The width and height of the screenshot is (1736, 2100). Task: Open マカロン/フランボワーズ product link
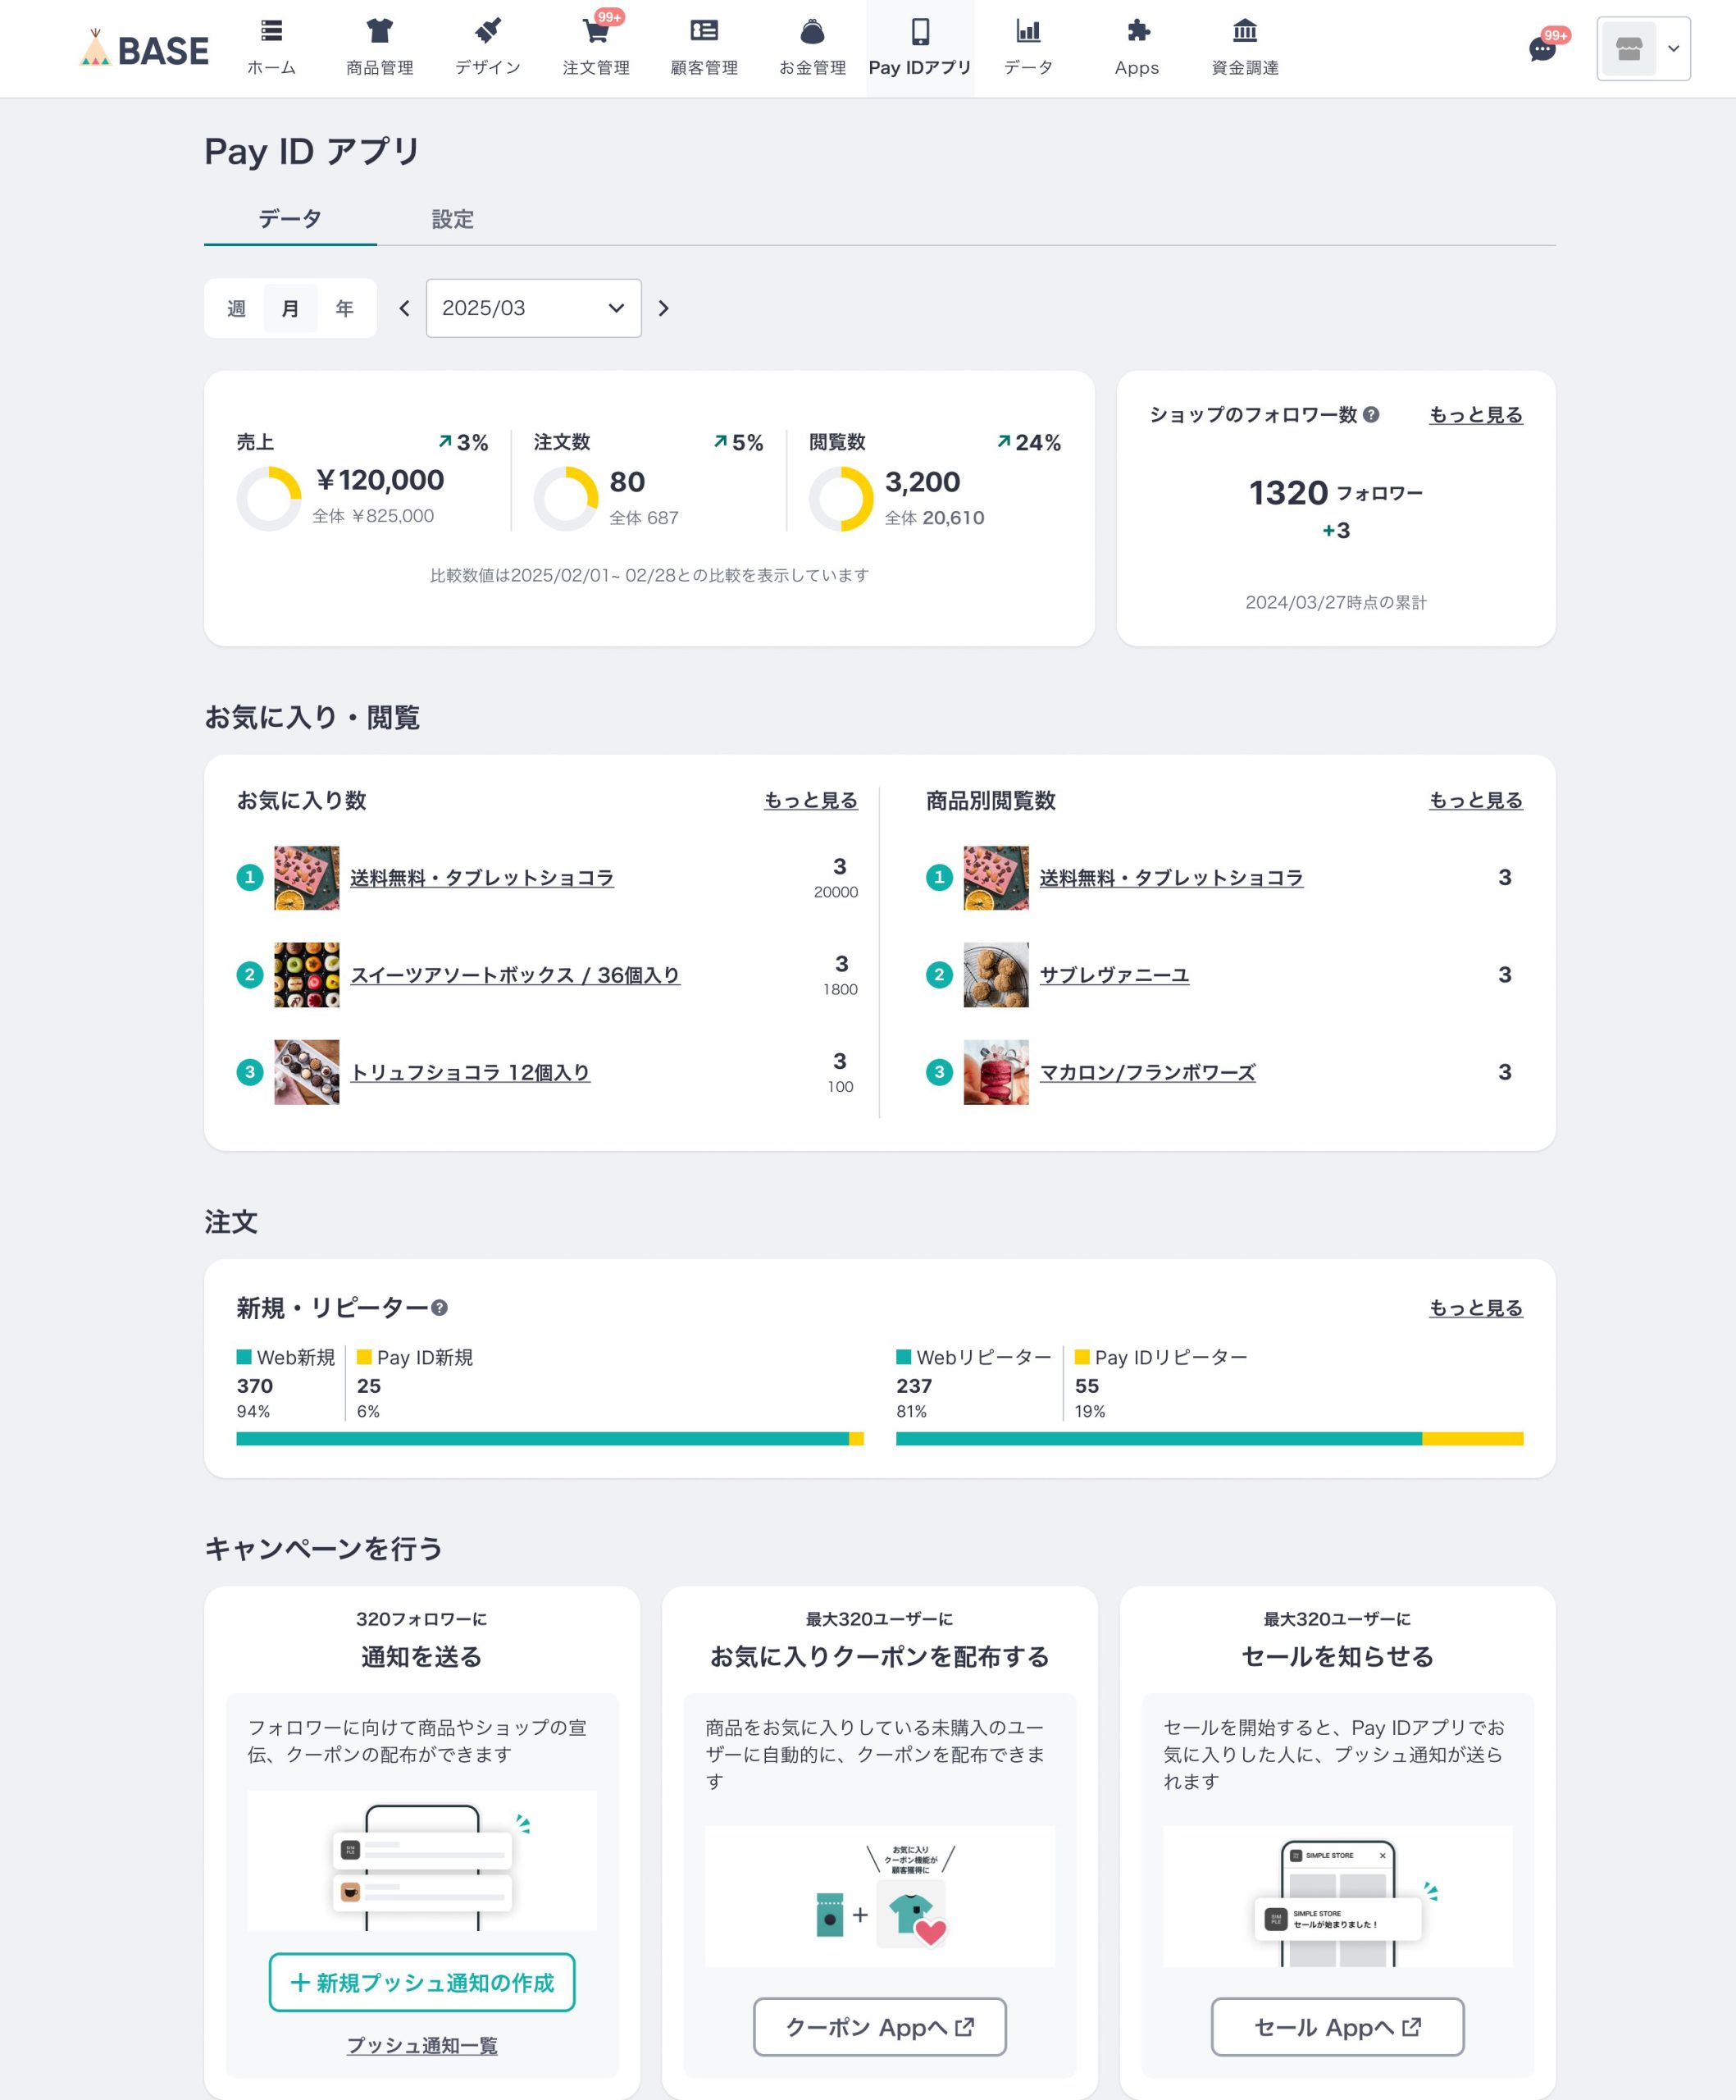click(x=1147, y=1072)
